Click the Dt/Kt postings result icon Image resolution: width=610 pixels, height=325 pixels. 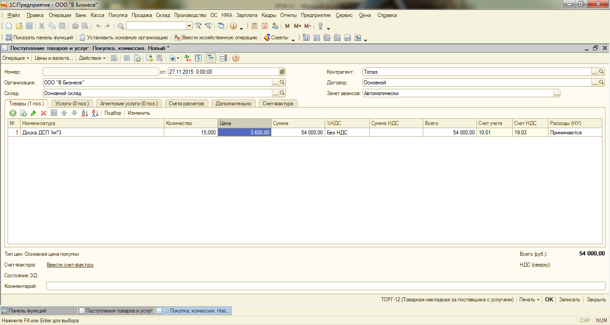(188, 58)
